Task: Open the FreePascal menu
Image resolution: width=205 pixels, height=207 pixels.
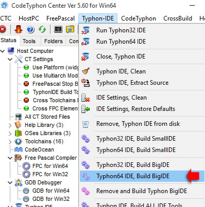Action: point(60,18)
